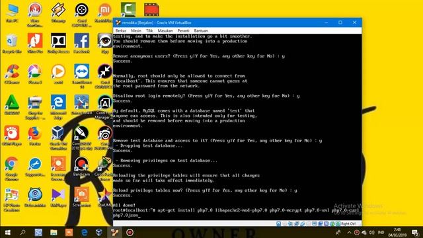The width and height of the screenshot is (423, 238).
Task: Open the Windows Start menu
Action: point(8,232)
